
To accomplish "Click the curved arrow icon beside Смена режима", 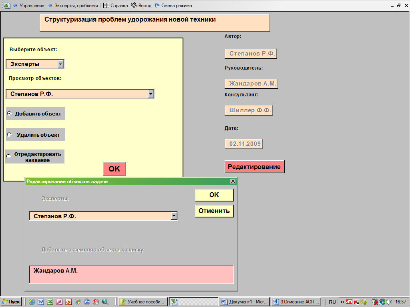I will (157, 6).
